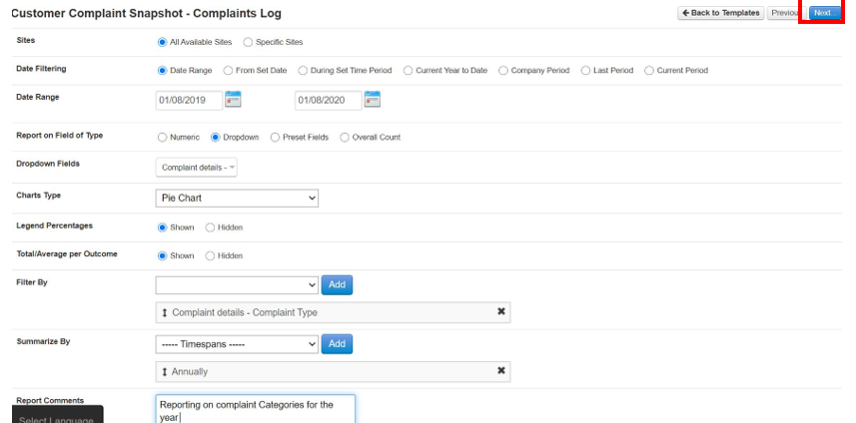Remove the Complaint Type filter

click(x=501, y=312)
